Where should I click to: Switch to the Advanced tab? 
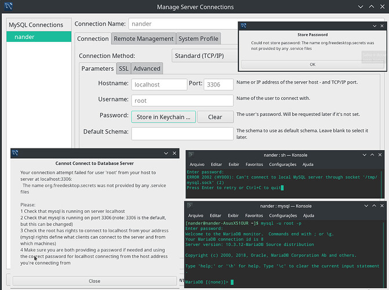[147, 68]
